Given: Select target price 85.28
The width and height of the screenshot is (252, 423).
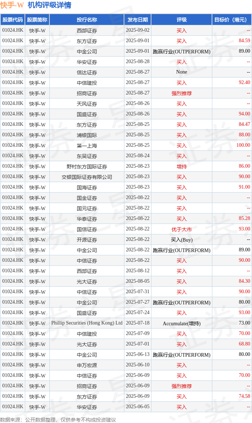Looking at the screenshot, I should (244, 218).
